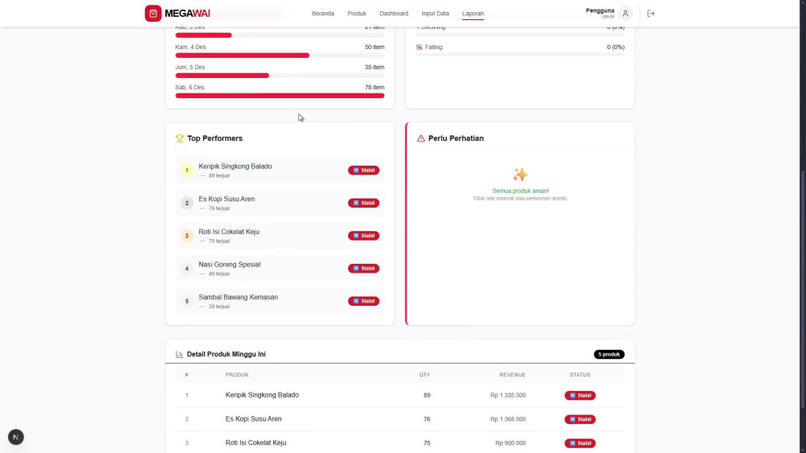Click the '35 item' value

pyautogui.click(x=374, y=68)
